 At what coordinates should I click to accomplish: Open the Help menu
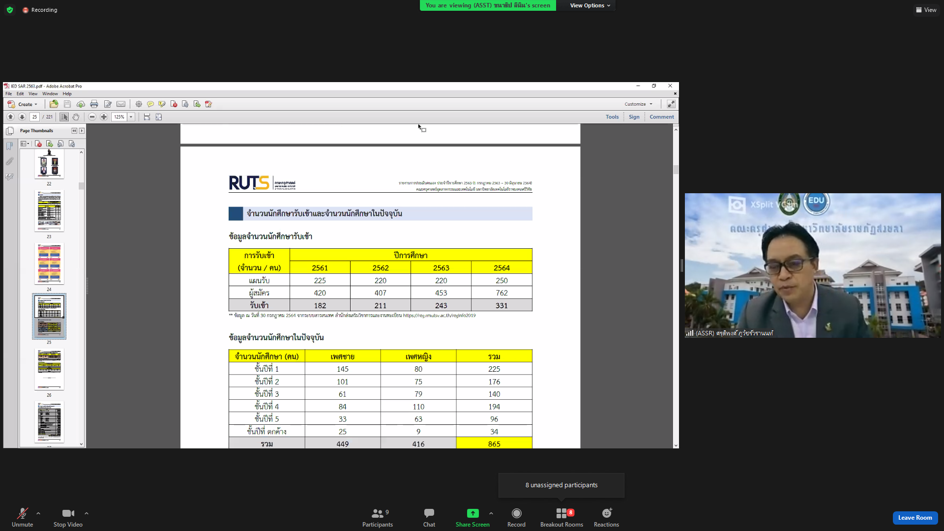[67, 94]
